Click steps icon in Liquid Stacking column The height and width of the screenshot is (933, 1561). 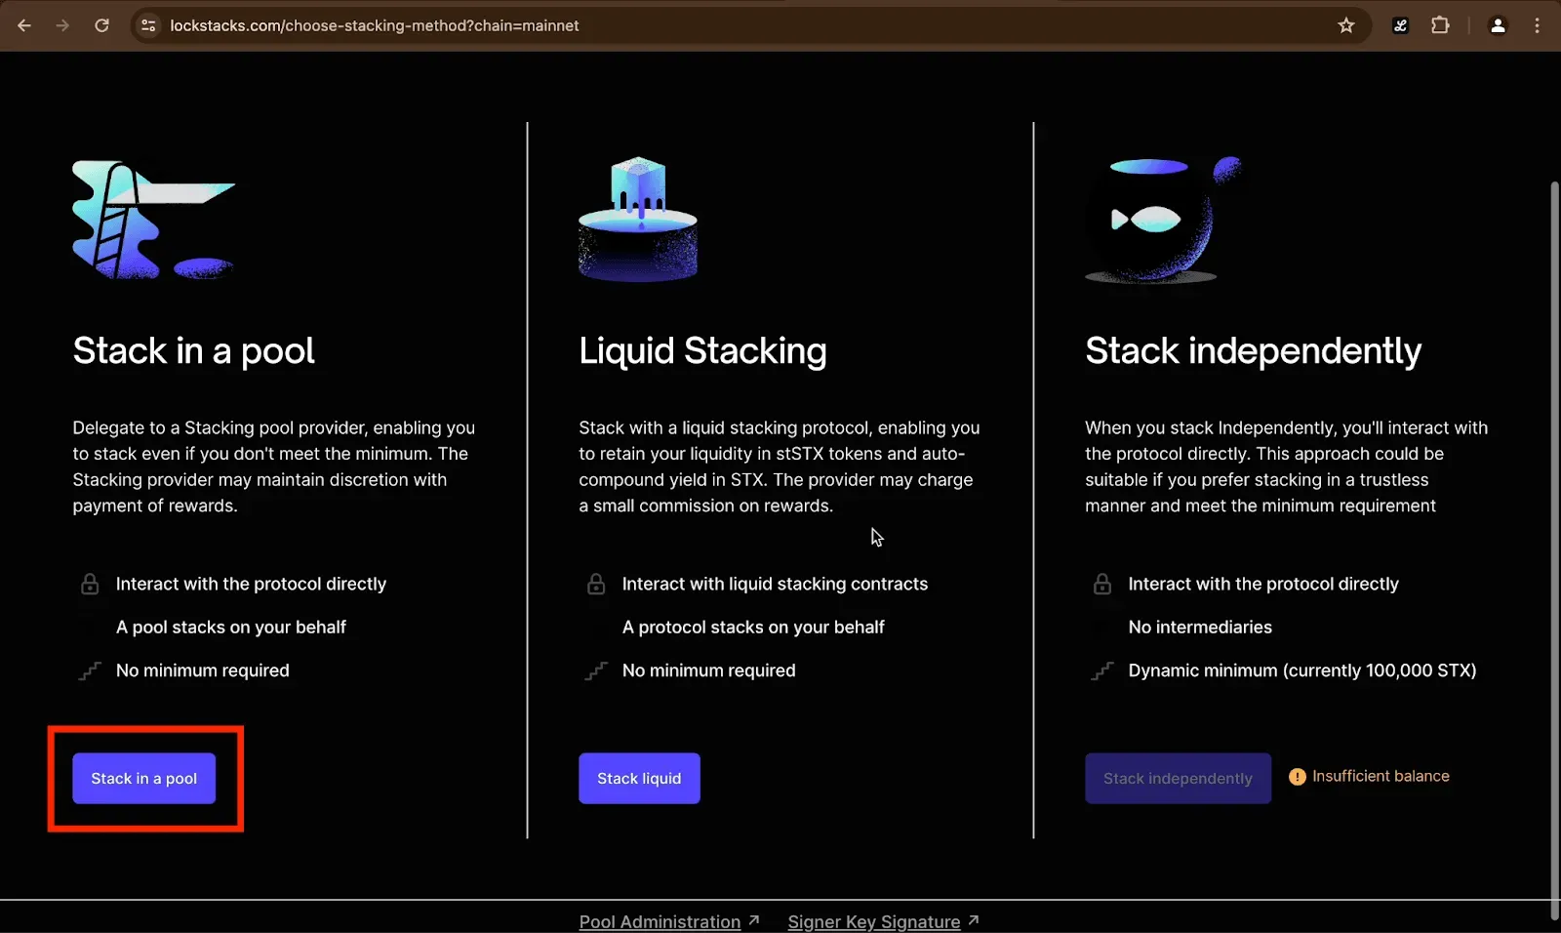point(596,670)
